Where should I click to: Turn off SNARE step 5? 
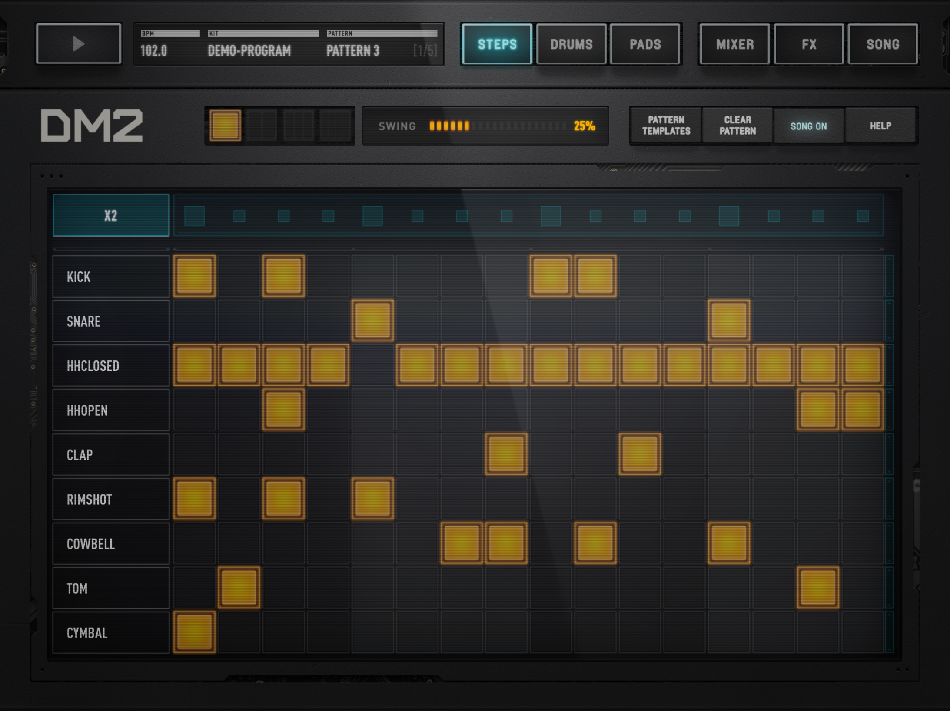pos(372,321)
